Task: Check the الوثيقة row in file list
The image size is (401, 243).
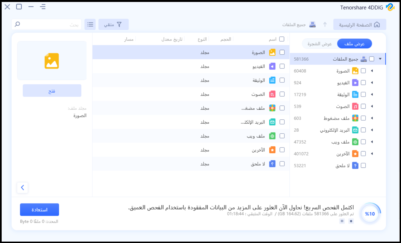Action: 282,80
